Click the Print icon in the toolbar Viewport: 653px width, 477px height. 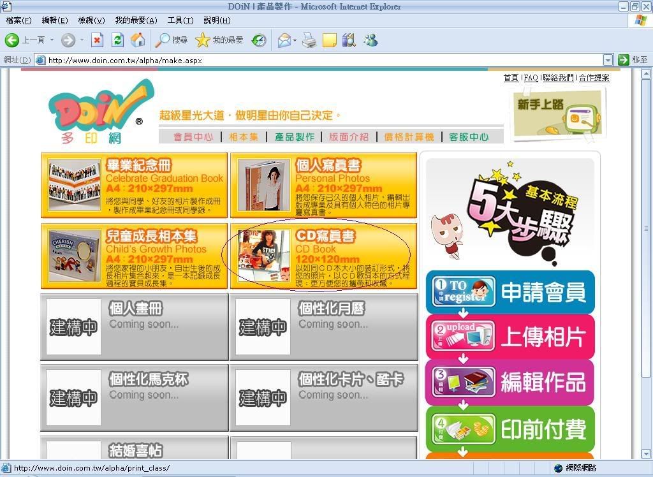tap(309, 40)
